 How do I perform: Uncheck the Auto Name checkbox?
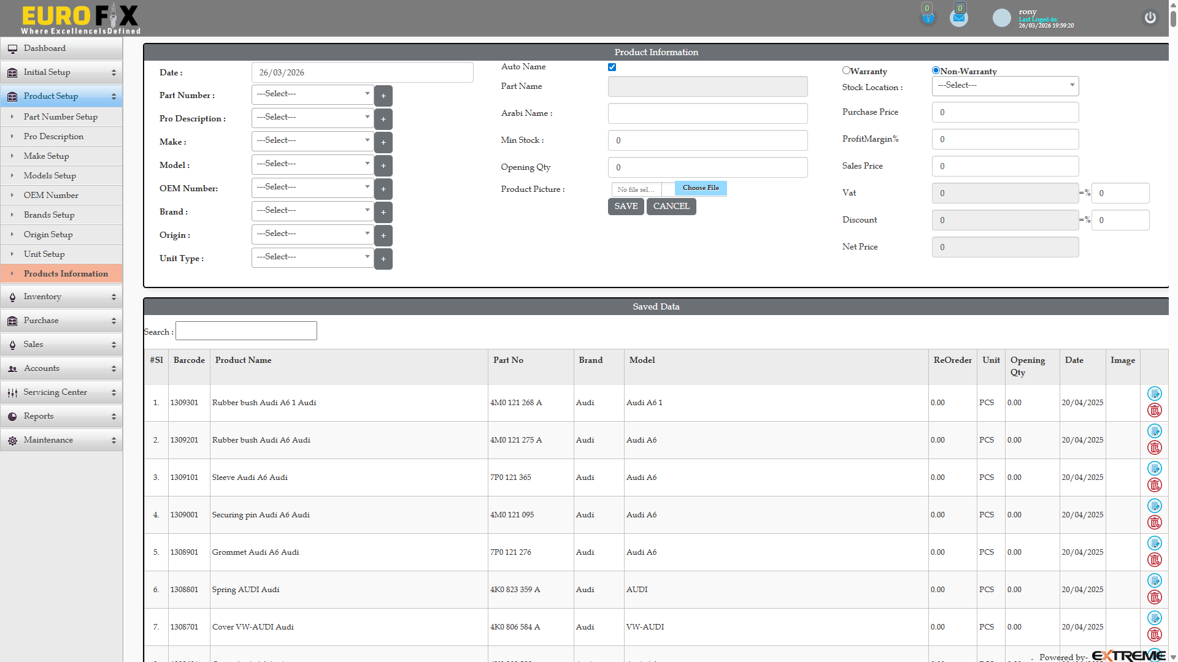(612, 67)
